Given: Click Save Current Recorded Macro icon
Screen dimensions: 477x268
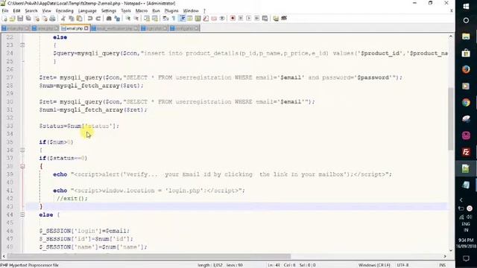Looking at the screenshot, I should 265,19.
